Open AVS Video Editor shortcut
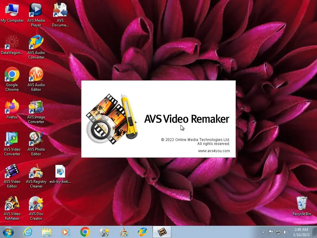Screen dimensions: 317x238 (12, 176)
